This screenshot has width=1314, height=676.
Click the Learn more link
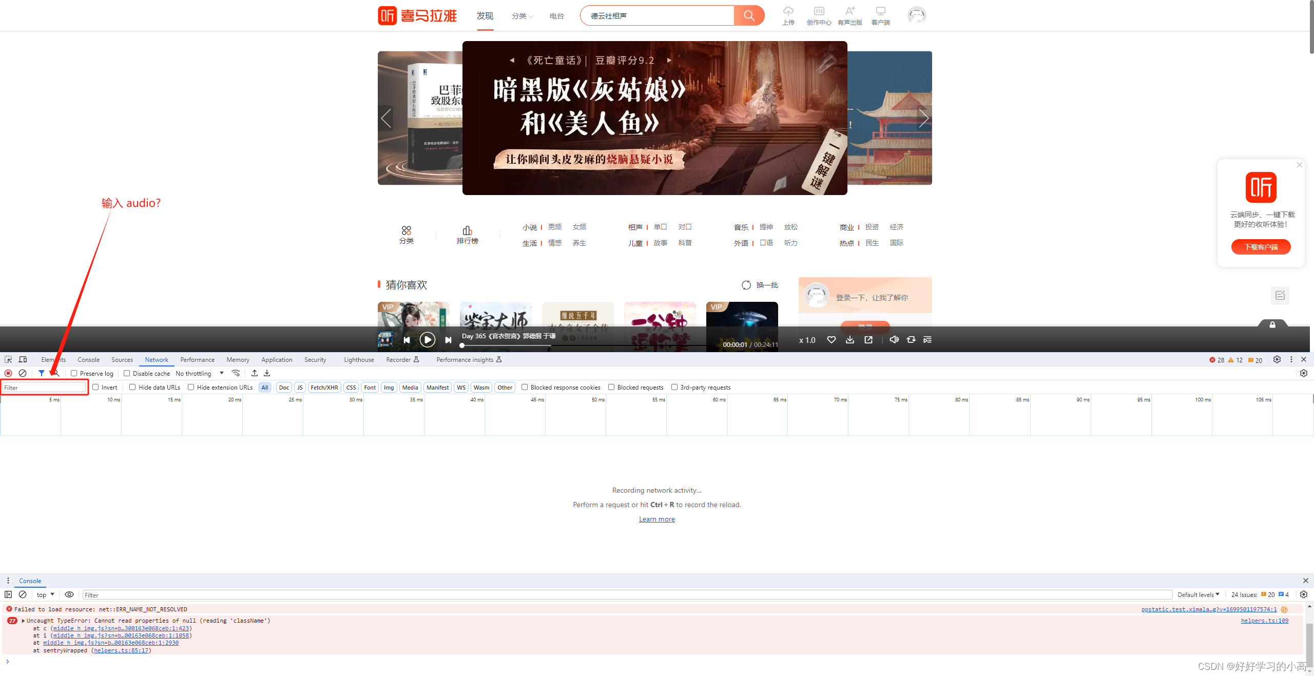pyautogui.click(x=657, y=519)
